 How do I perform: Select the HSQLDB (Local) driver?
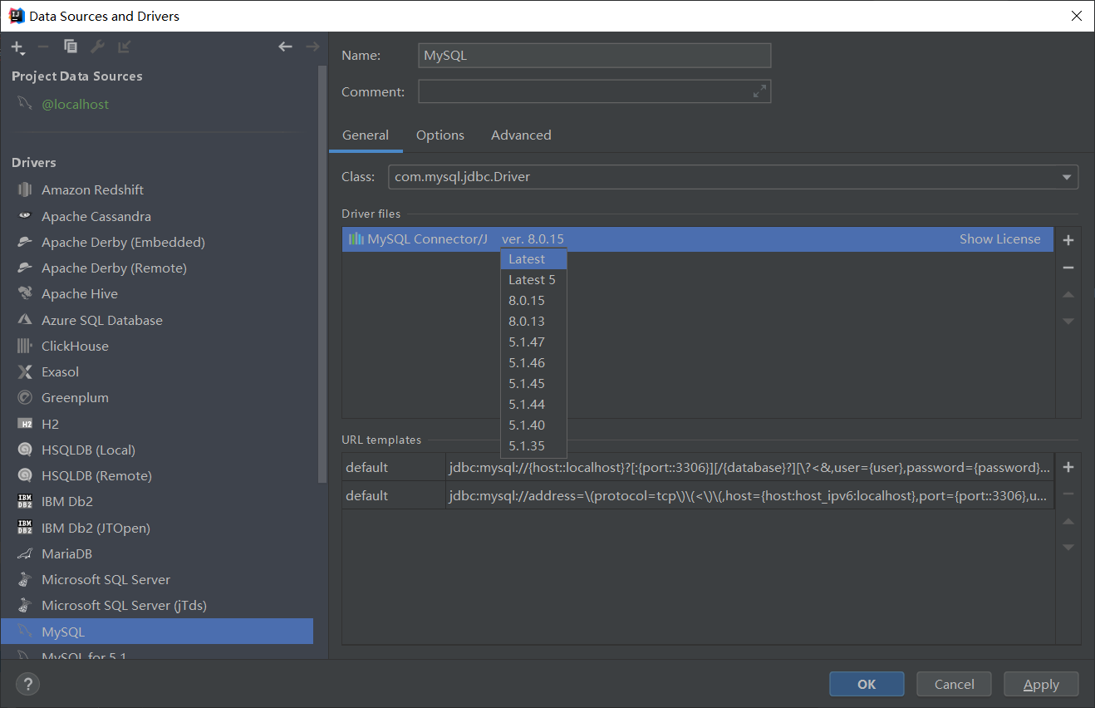(x=157, y=450)
